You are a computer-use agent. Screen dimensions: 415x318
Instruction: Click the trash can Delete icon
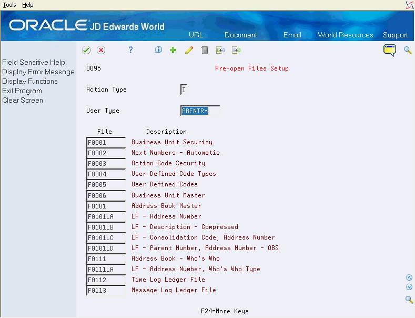tap(205, 50)
